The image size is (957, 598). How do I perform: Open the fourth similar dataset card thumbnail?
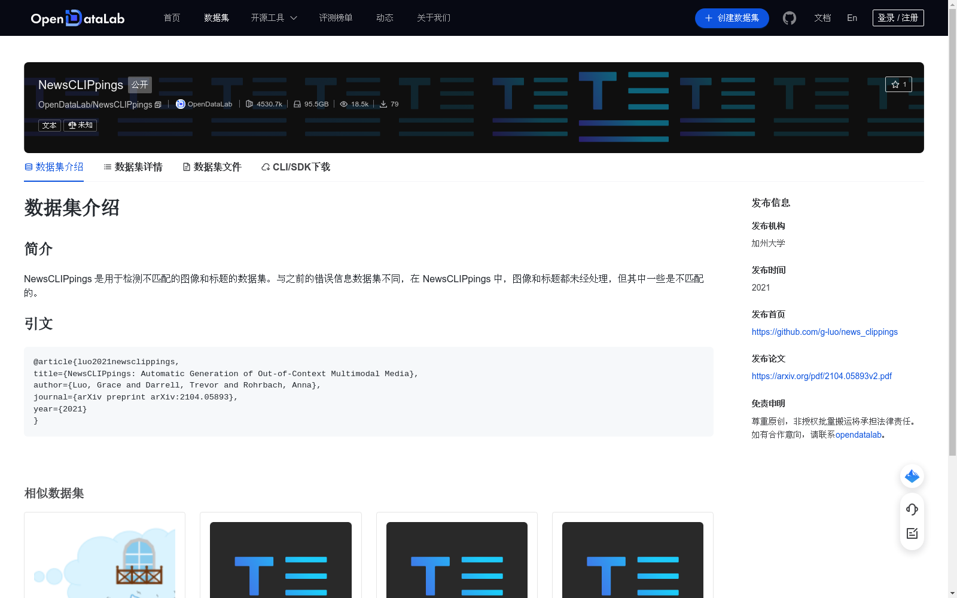pyautogui.click(x=633, y=560)
